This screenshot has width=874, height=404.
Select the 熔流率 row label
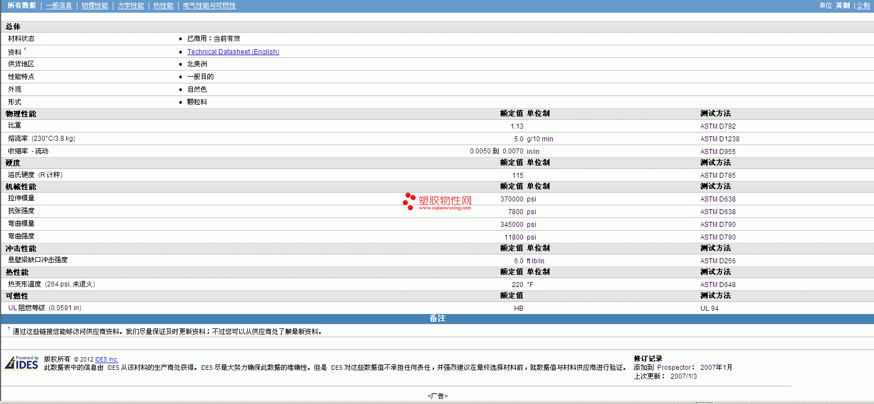tap(41, 139)
